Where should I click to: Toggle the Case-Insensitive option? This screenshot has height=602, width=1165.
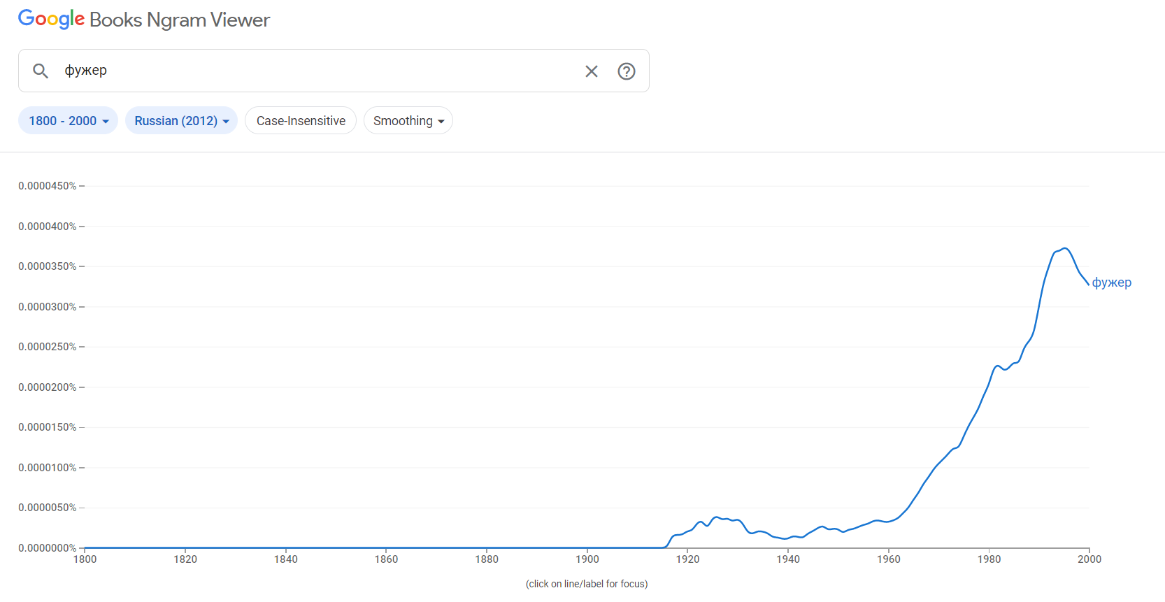[301, 121]
